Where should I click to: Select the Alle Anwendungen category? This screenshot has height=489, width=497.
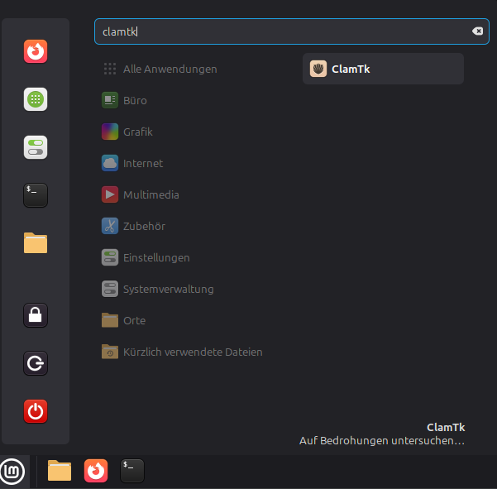pyautogui.click(x=170, y=69)
